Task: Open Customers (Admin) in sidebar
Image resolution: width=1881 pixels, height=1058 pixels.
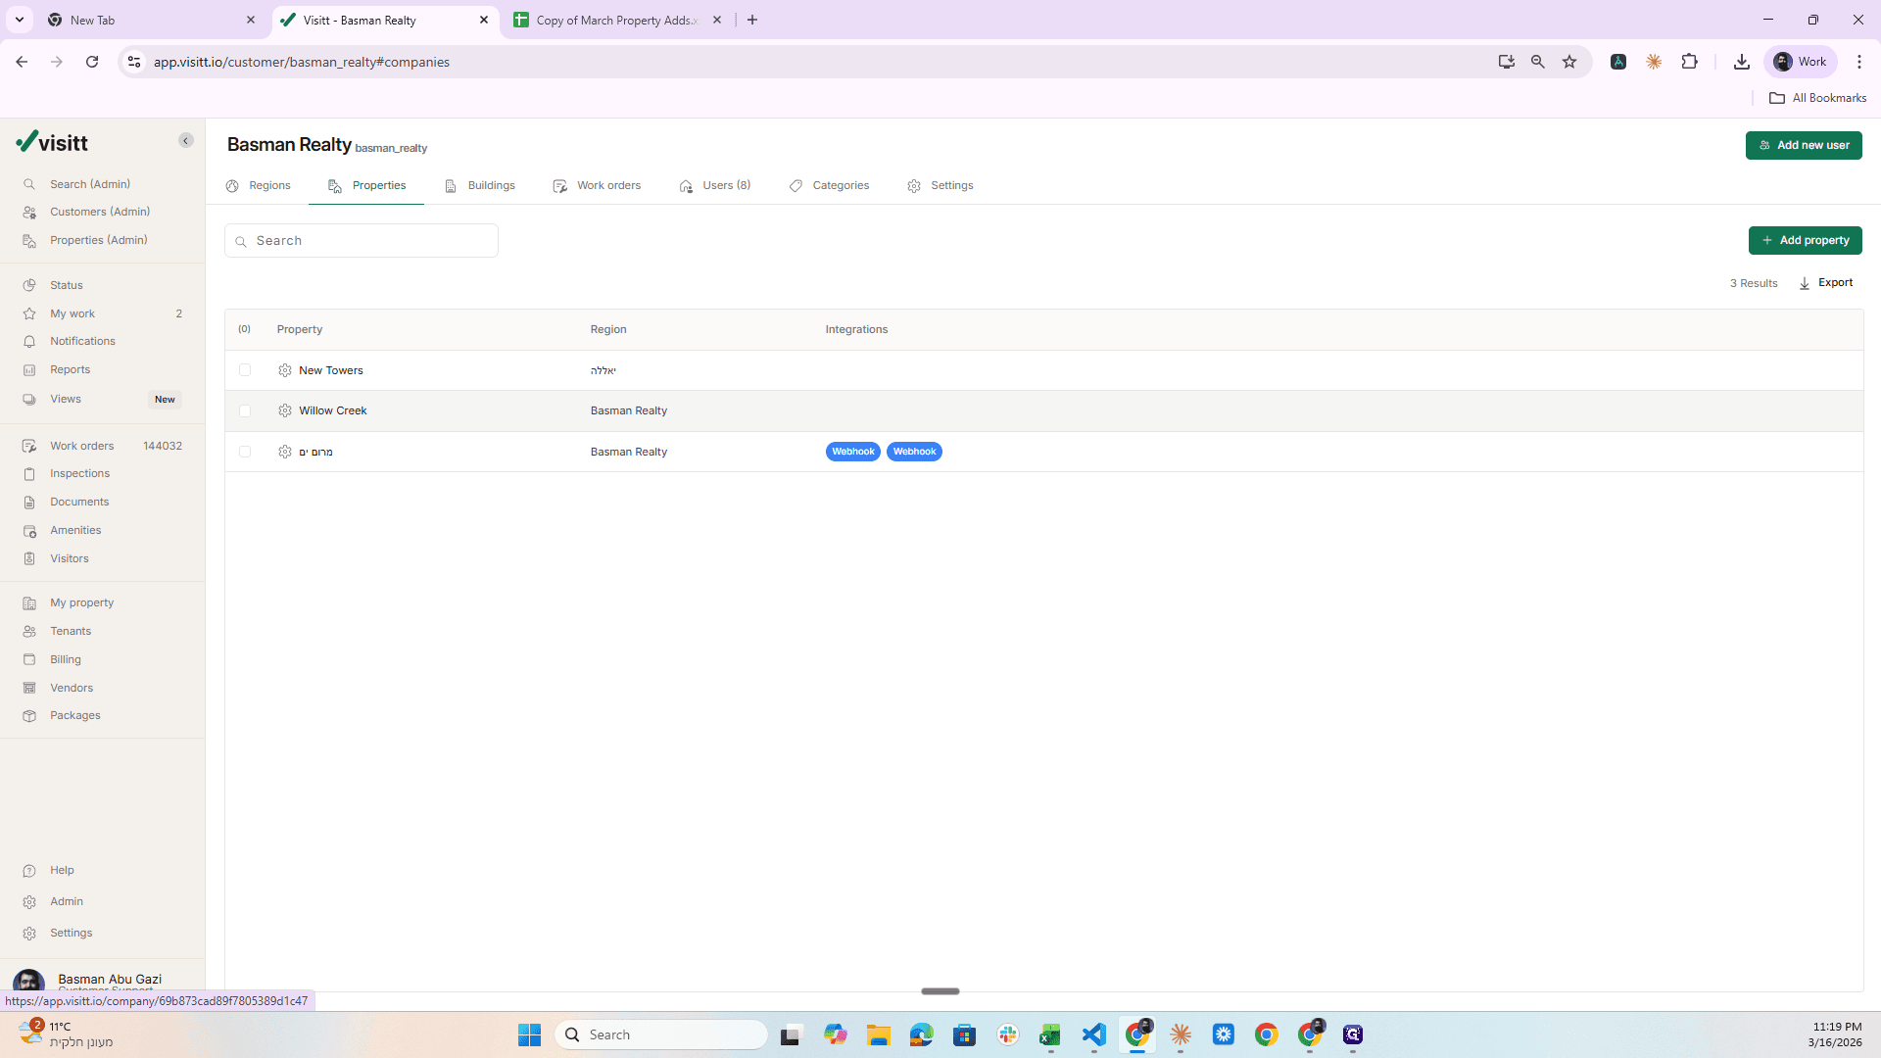Action: [100, 212]
